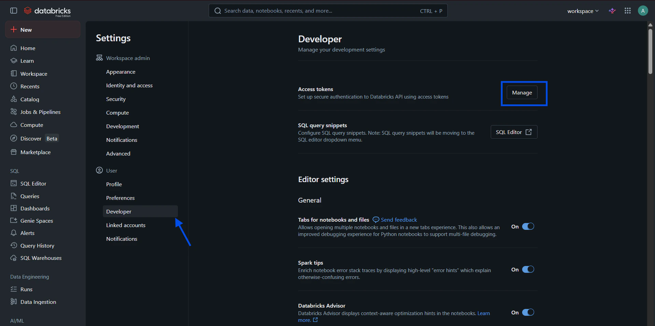Click the Learn graduation cap icon

14,61
